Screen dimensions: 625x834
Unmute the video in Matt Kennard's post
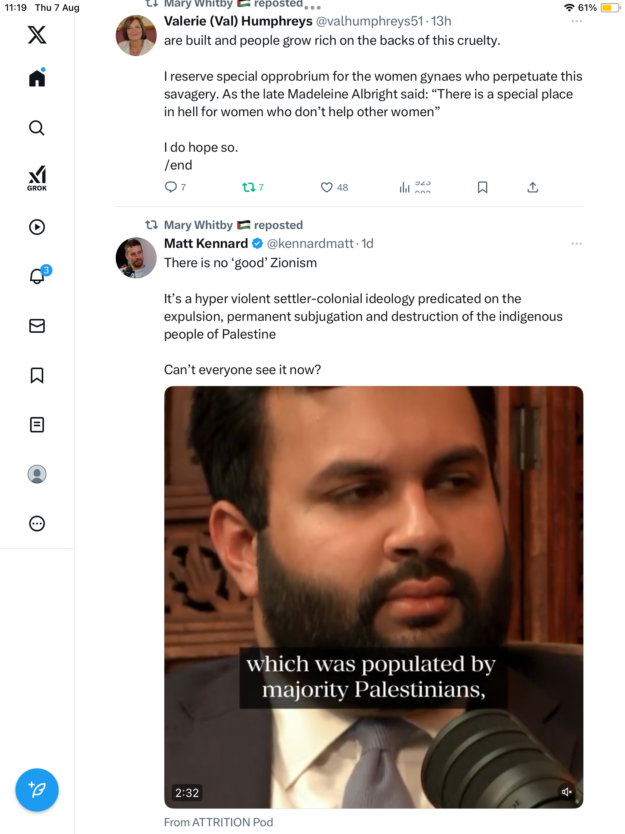point(566,792)
